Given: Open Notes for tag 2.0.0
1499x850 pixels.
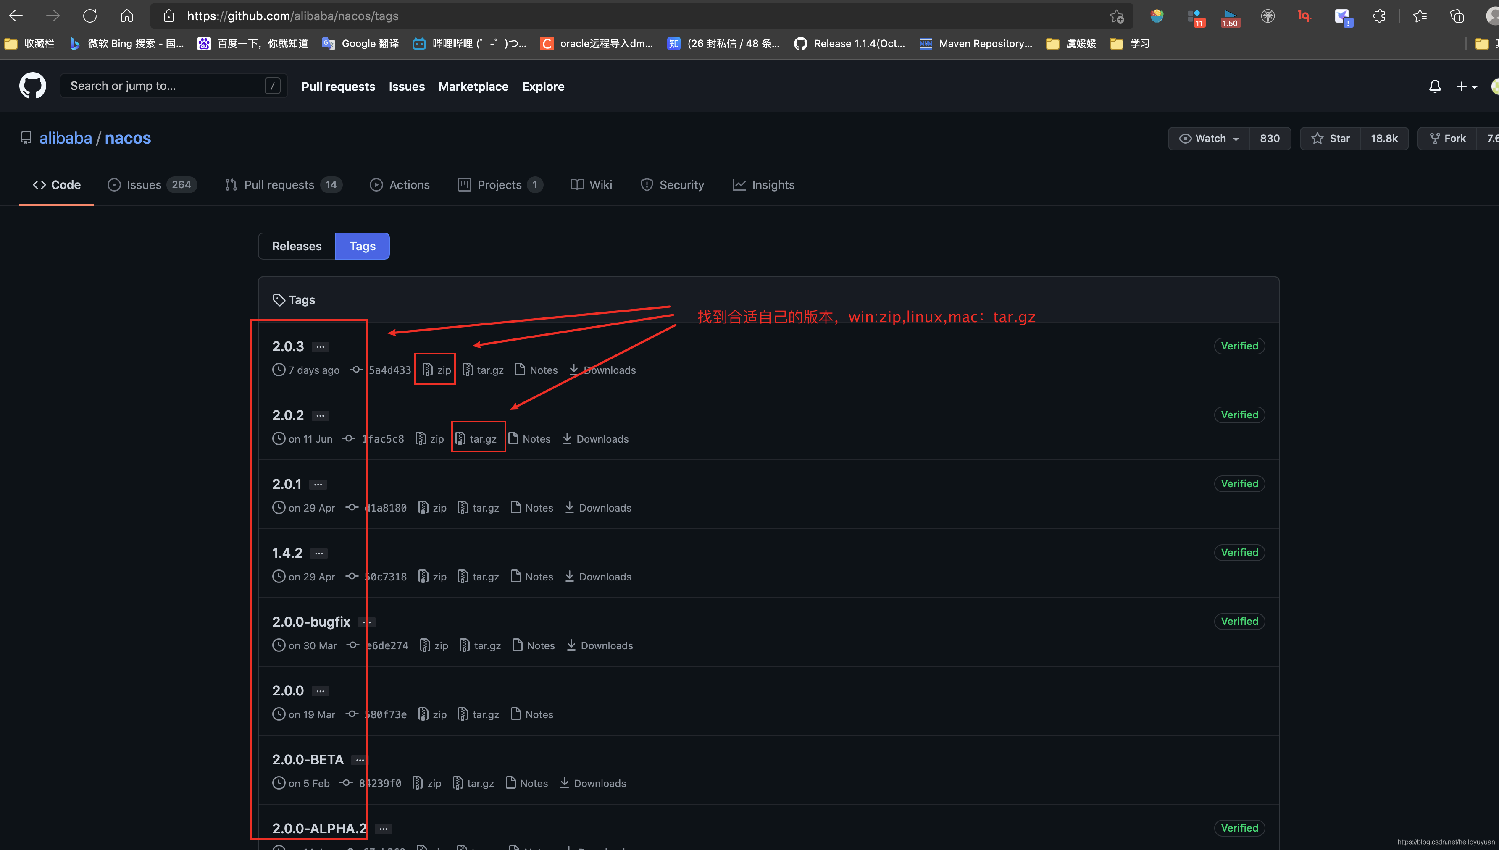Looking at the screenshot, I should tap(532, 714).
